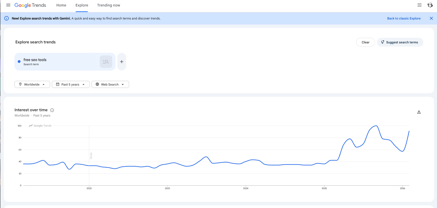Viewport: 437px width, 208px height.
Task: Click the account profile avatar
Action: [430, 5]
